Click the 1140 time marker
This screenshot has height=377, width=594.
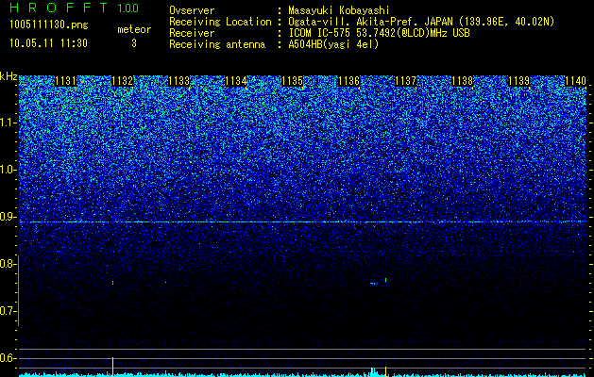pos(575,81)
